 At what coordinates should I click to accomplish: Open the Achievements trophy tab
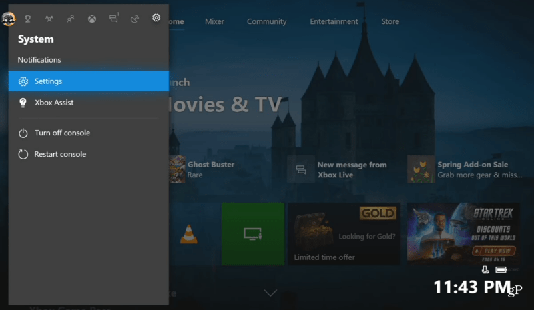[28, 19]
